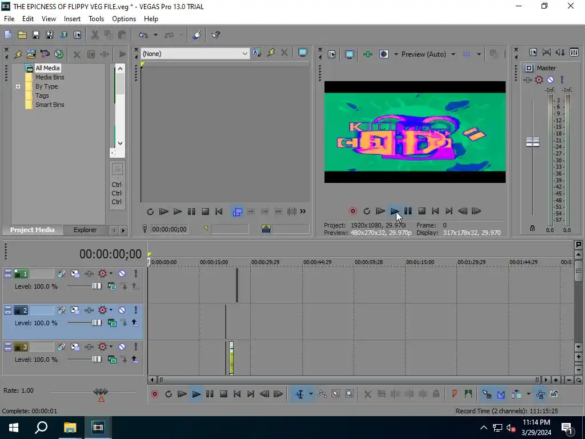Select the Envelope Edit tool
The width and height of the screenshot is (585, 439).
(322, 394)
